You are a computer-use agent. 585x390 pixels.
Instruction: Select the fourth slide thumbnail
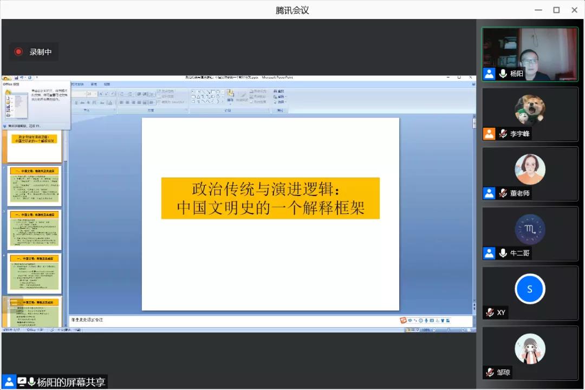(x=34, y=274)
